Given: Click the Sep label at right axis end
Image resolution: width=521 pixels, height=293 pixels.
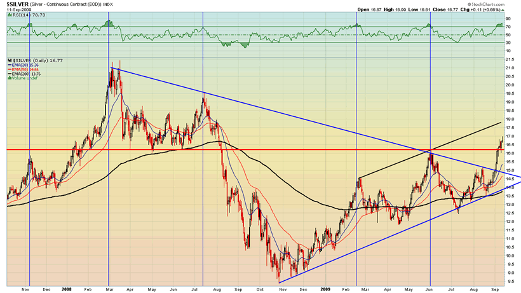Looking at the screenshot, I should click(495, 289).
